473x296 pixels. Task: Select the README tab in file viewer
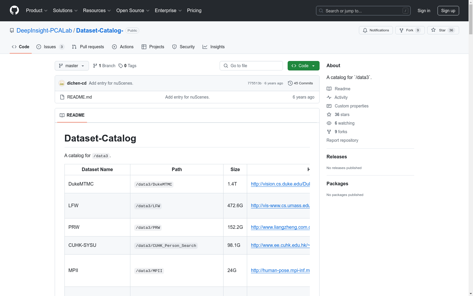(72, 115)
